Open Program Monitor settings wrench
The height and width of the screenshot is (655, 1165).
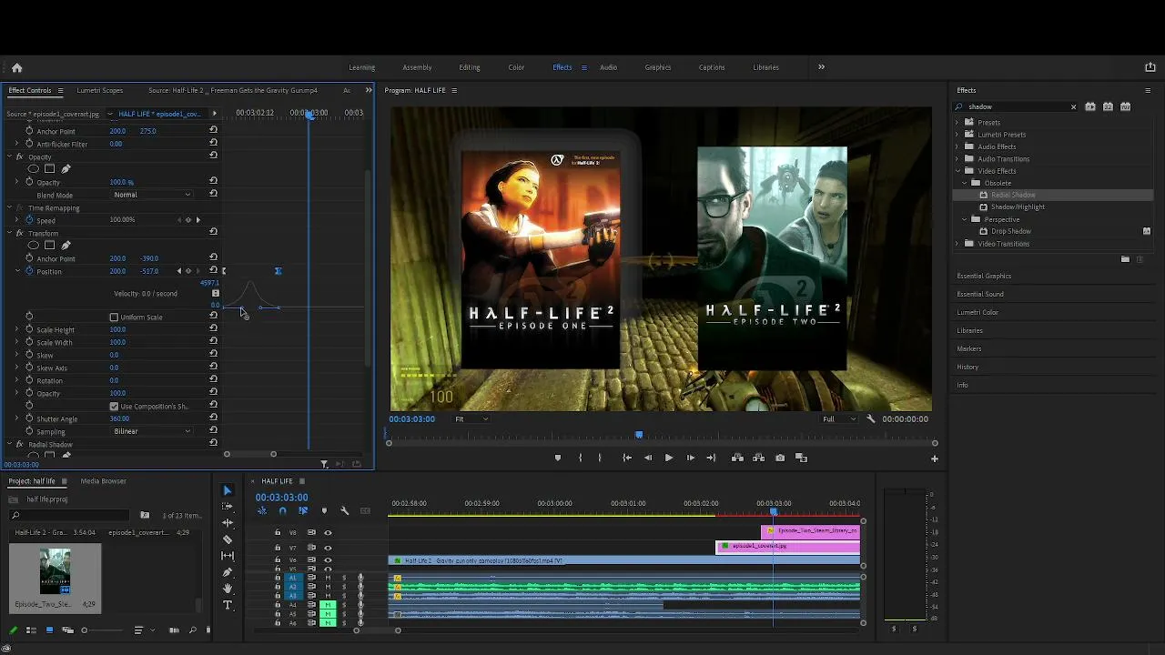[871, 418]
